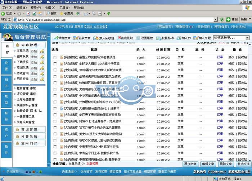Collapse the content list via the small up-arrow bar

[30, 85]
